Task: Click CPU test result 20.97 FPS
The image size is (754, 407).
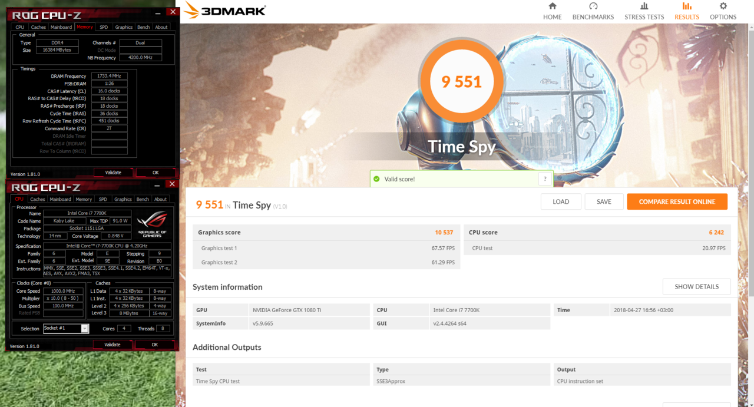Action: [713, 248]
